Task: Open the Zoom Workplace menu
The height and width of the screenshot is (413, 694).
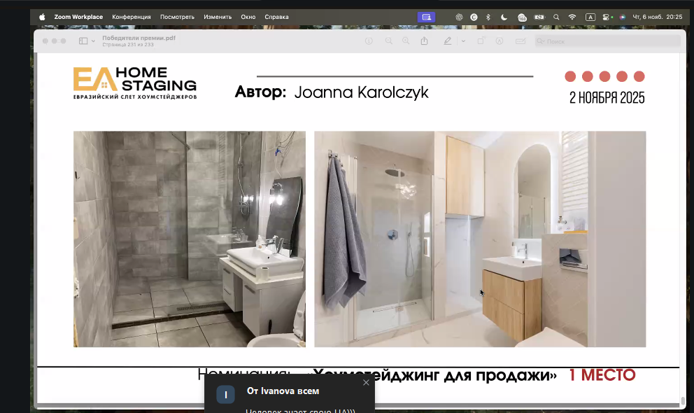Action: click(x=78, y=17)
